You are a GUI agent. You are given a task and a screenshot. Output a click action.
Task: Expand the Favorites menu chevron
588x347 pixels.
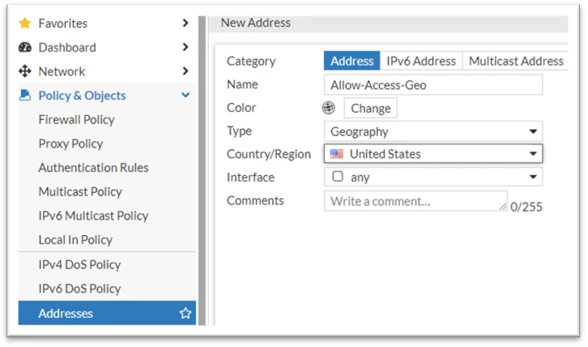click(185, 23)
